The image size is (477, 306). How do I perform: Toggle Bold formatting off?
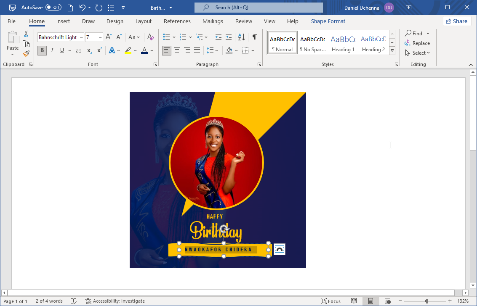(x=42, y=50)
